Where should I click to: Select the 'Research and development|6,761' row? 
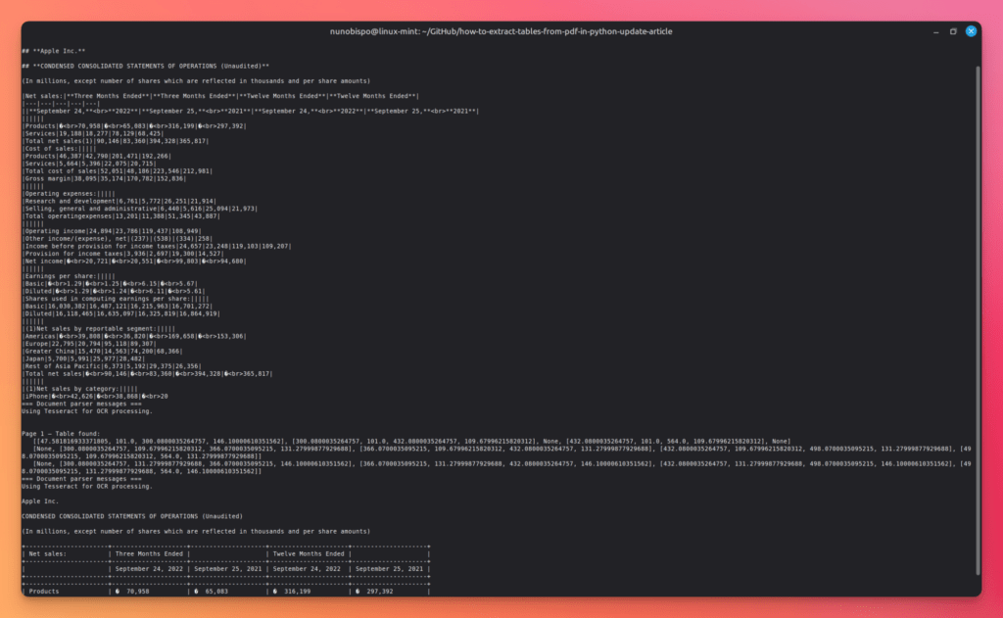(119, 202)
